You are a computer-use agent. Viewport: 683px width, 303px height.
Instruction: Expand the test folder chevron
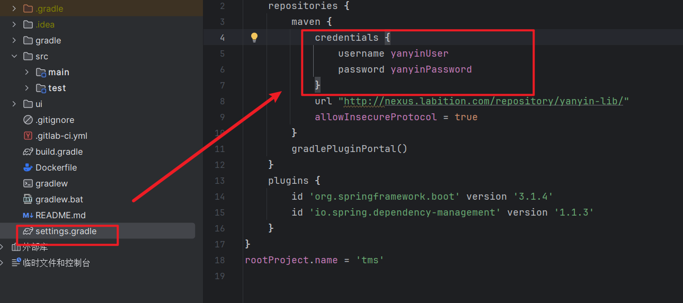click(27, 88)
